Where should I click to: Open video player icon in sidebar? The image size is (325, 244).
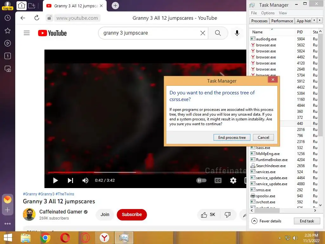[x=8, y=43]
